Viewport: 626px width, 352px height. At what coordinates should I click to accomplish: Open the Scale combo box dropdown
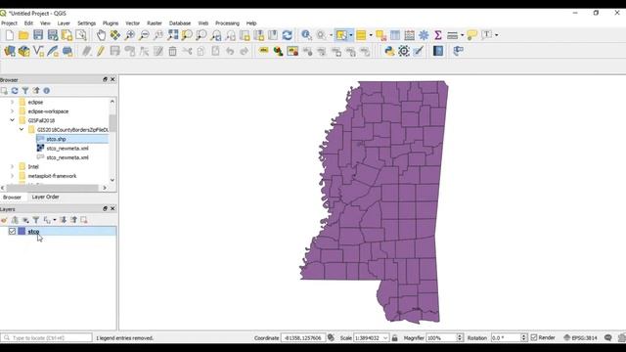[385, 337]
